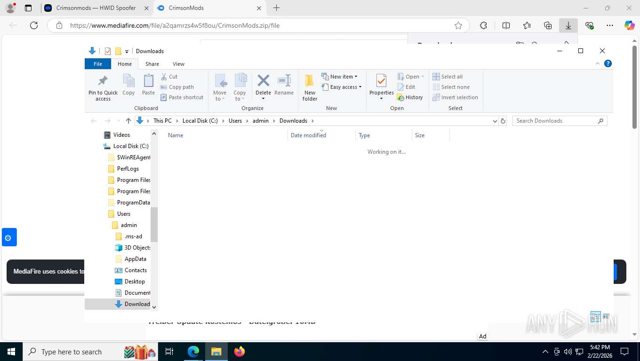Collapse the Explorer ribbon
The width and height of the screenshot is (640, 361).
[x=598, y=63]
